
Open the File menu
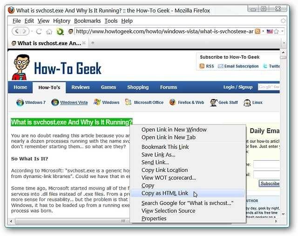click(x=17, y=21)
